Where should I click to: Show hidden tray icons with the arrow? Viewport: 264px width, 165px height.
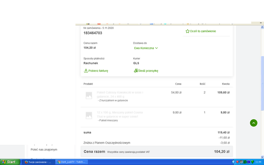[x=233, y=162]
